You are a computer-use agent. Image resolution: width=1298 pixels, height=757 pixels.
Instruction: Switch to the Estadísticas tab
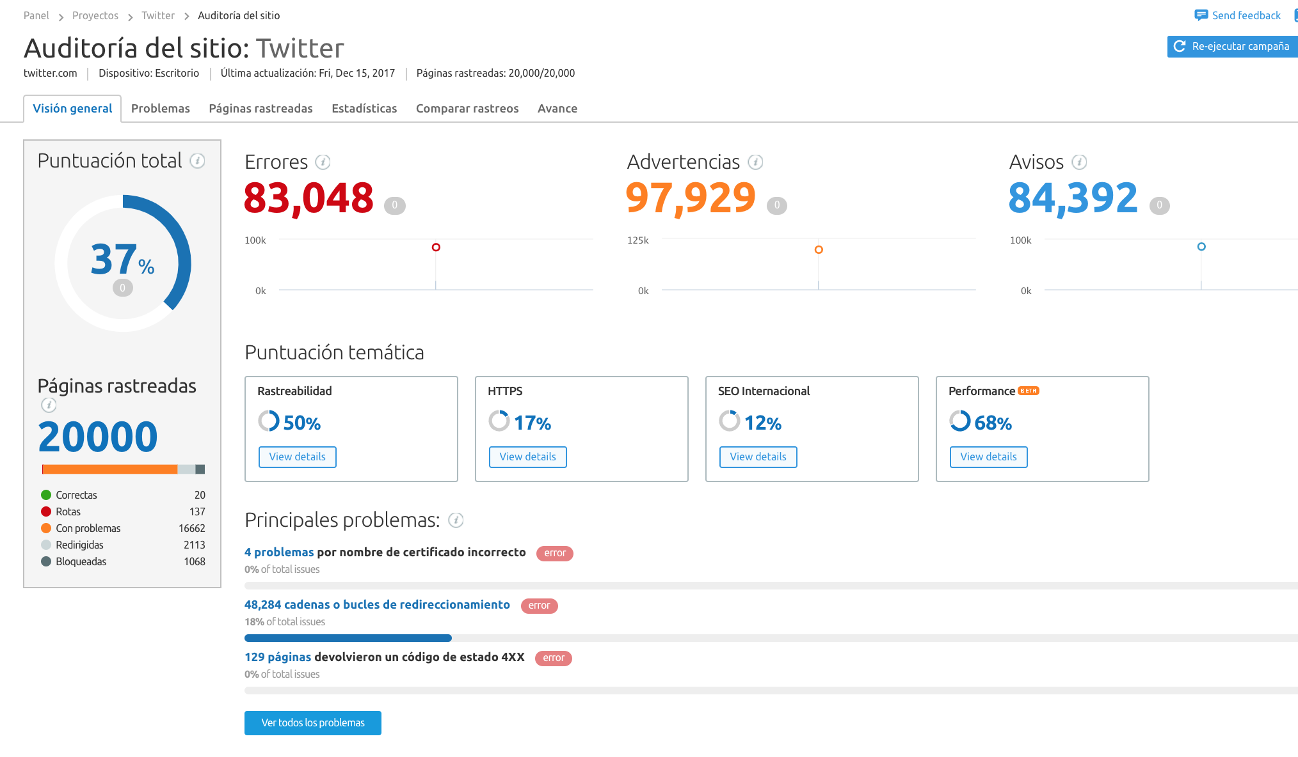[x=364, y=109]
